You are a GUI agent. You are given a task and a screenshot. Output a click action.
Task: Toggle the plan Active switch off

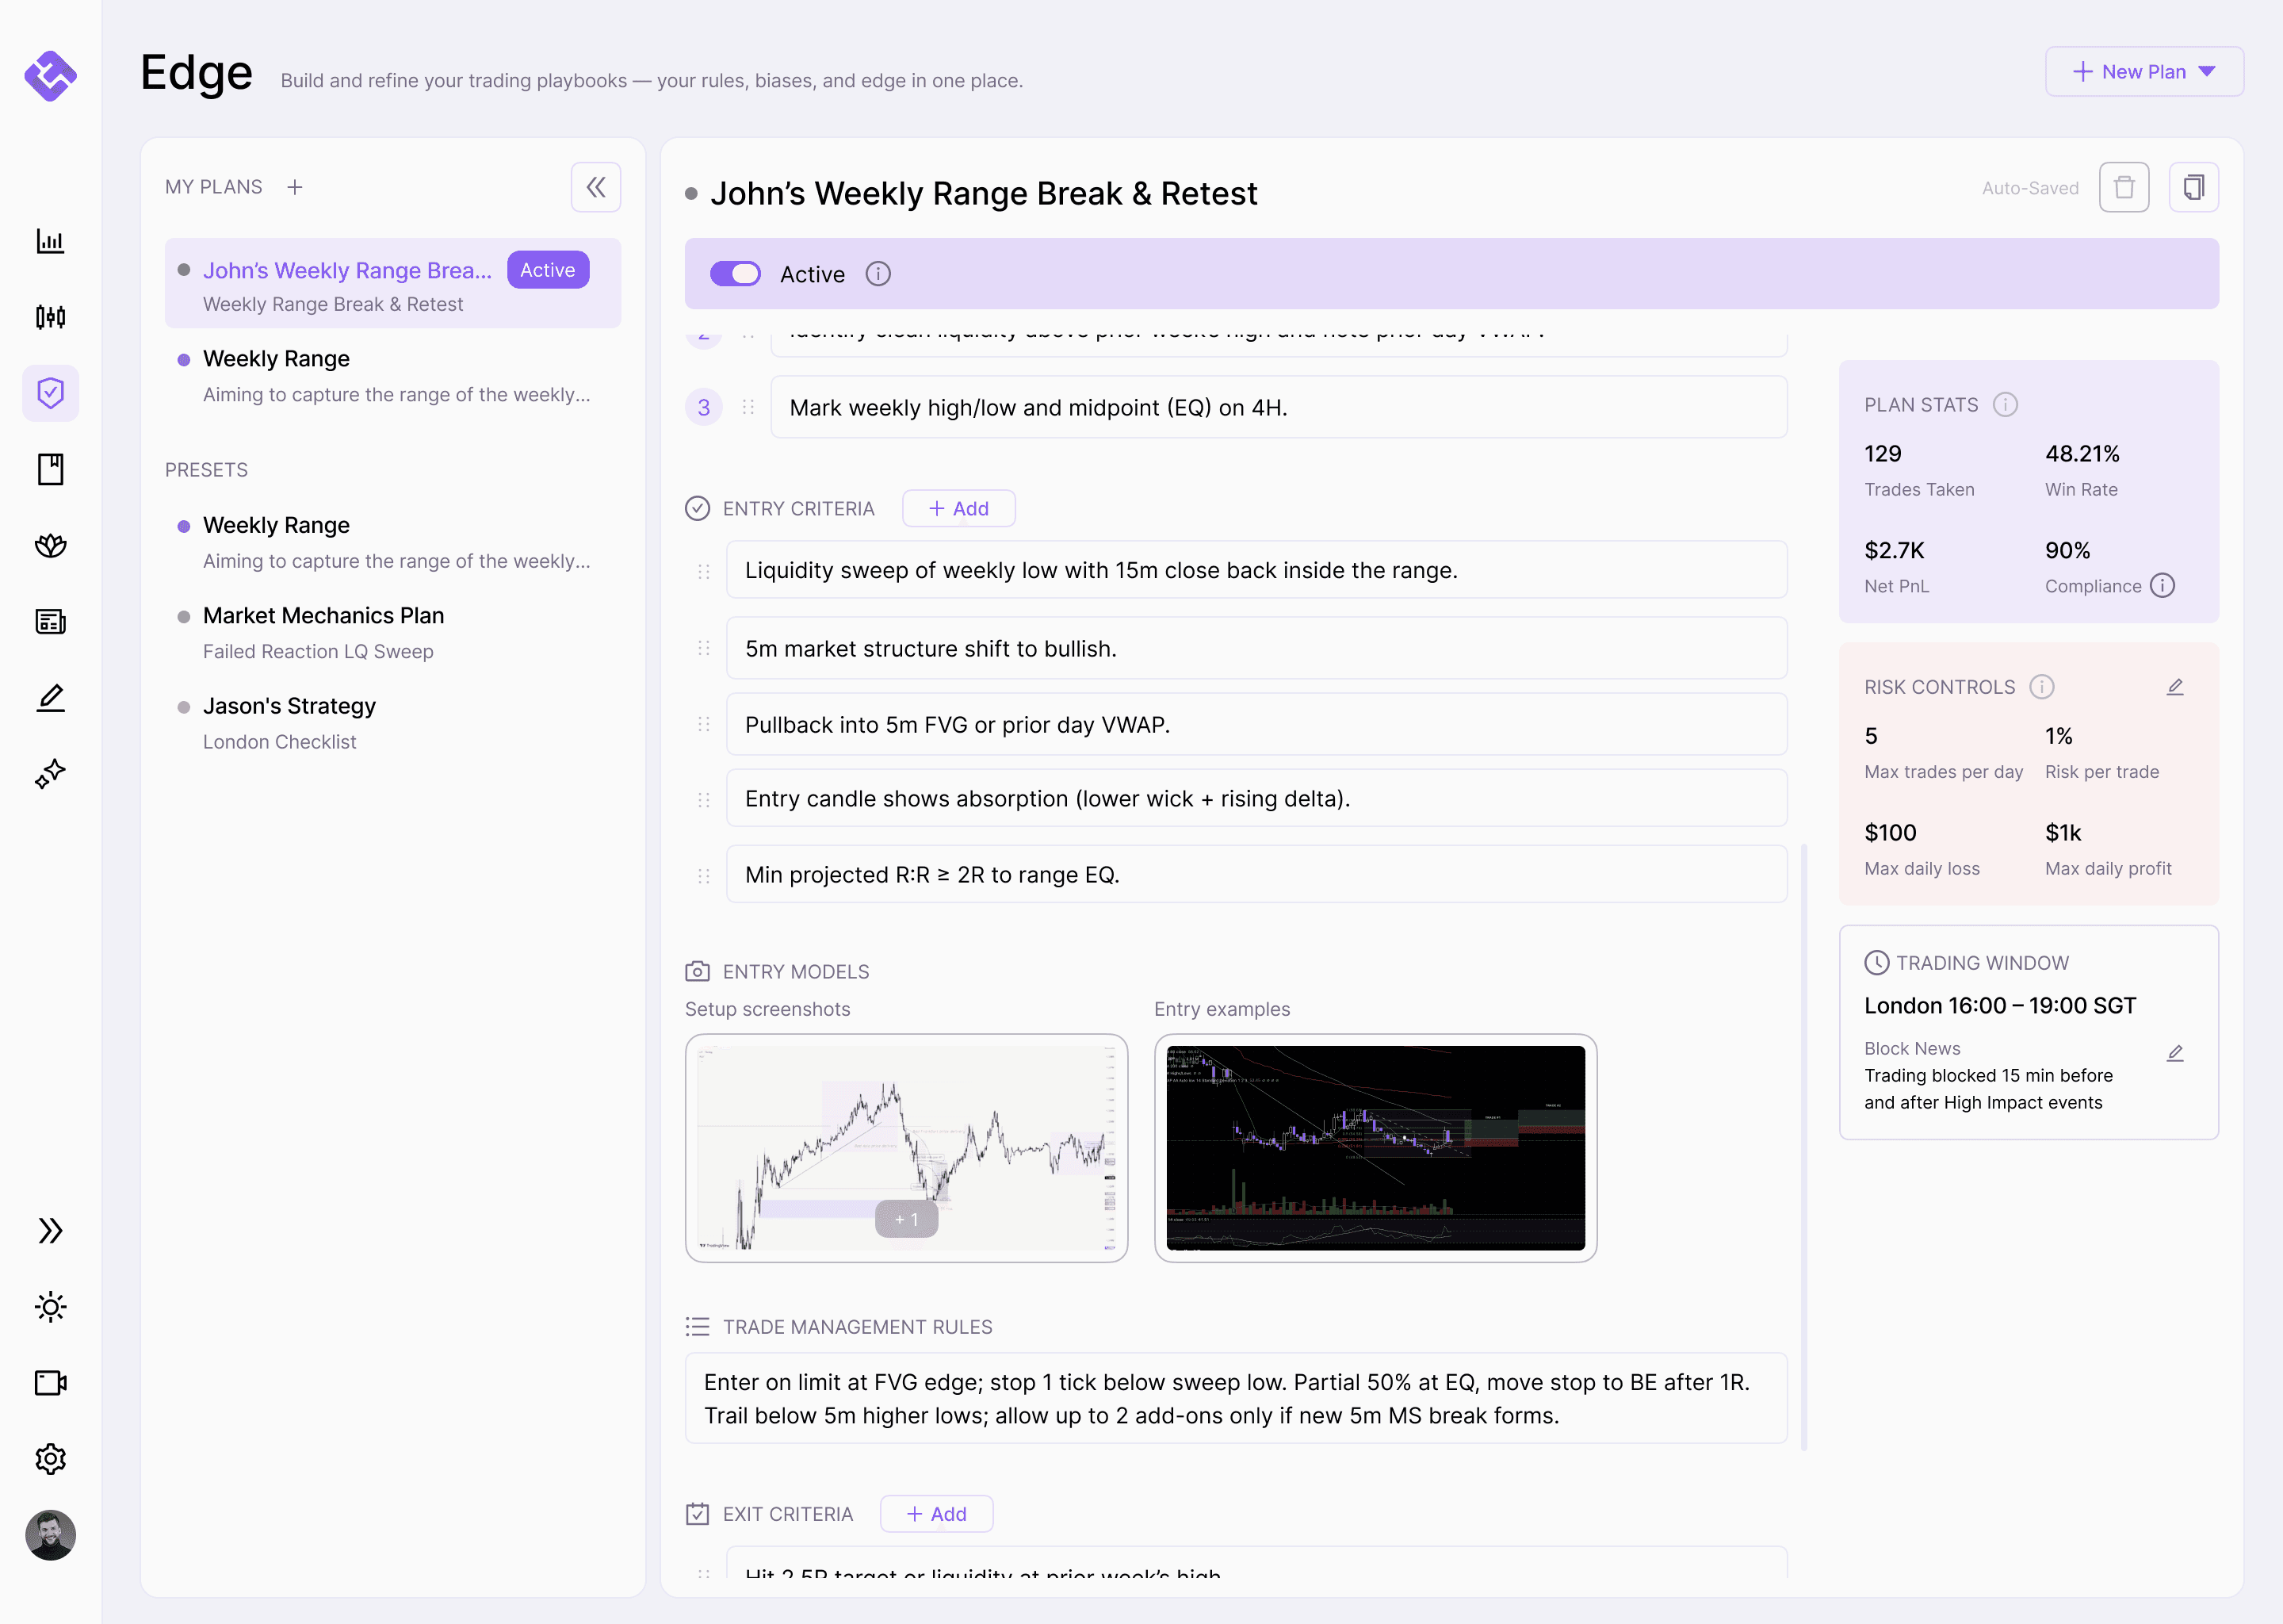tap(735, 274)
